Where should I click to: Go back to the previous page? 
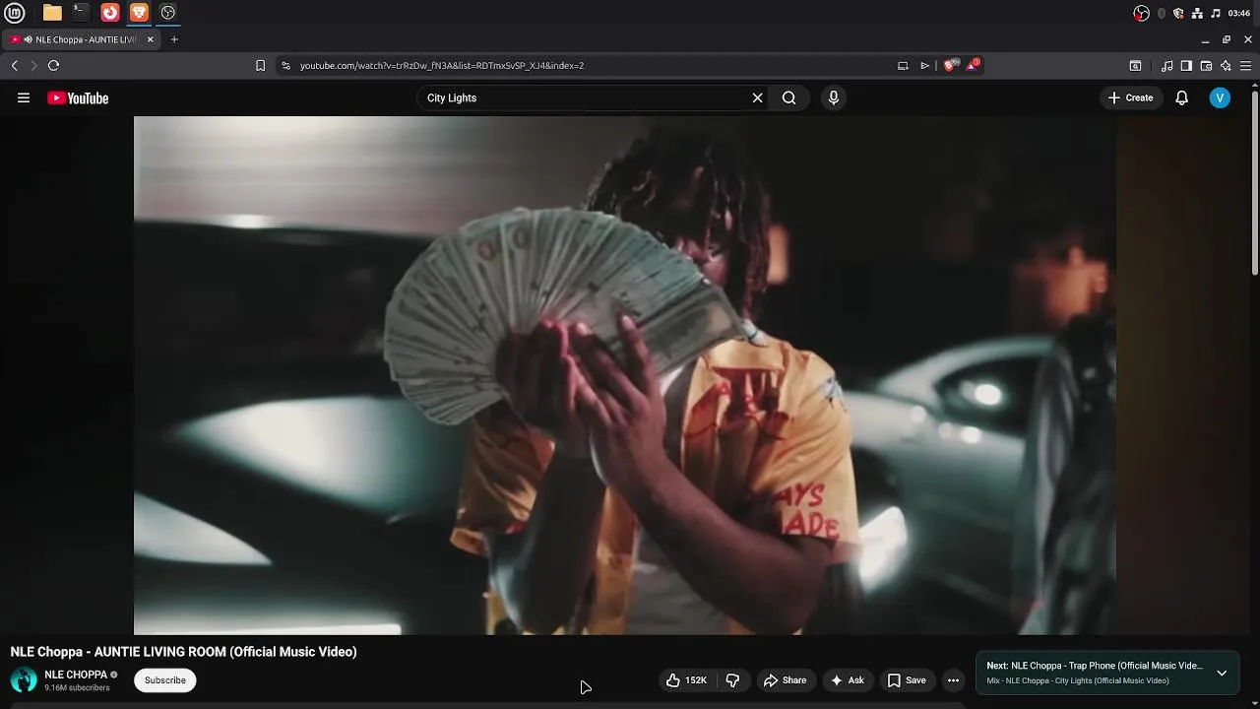[x=15, y=65]
